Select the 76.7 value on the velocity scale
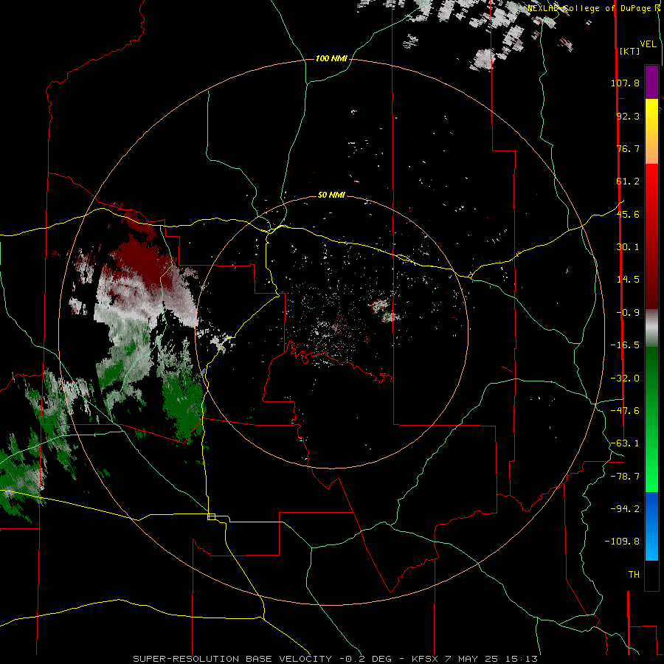Viewport: 664px width, 664px height. (x=628, y=148)
